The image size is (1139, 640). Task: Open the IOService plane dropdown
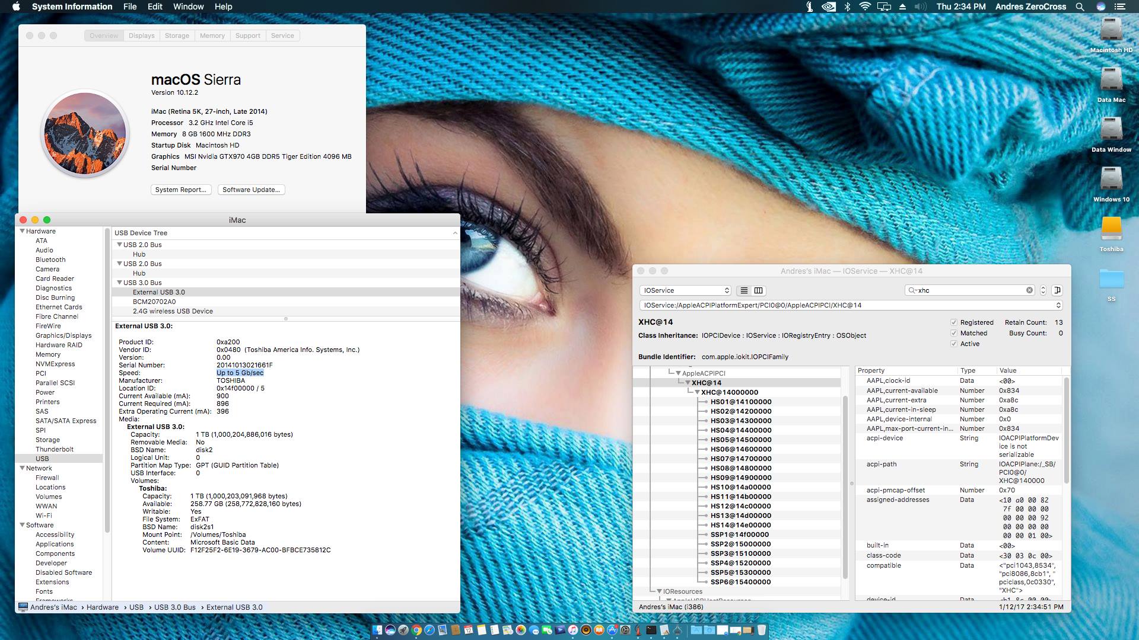coord(686,290)
